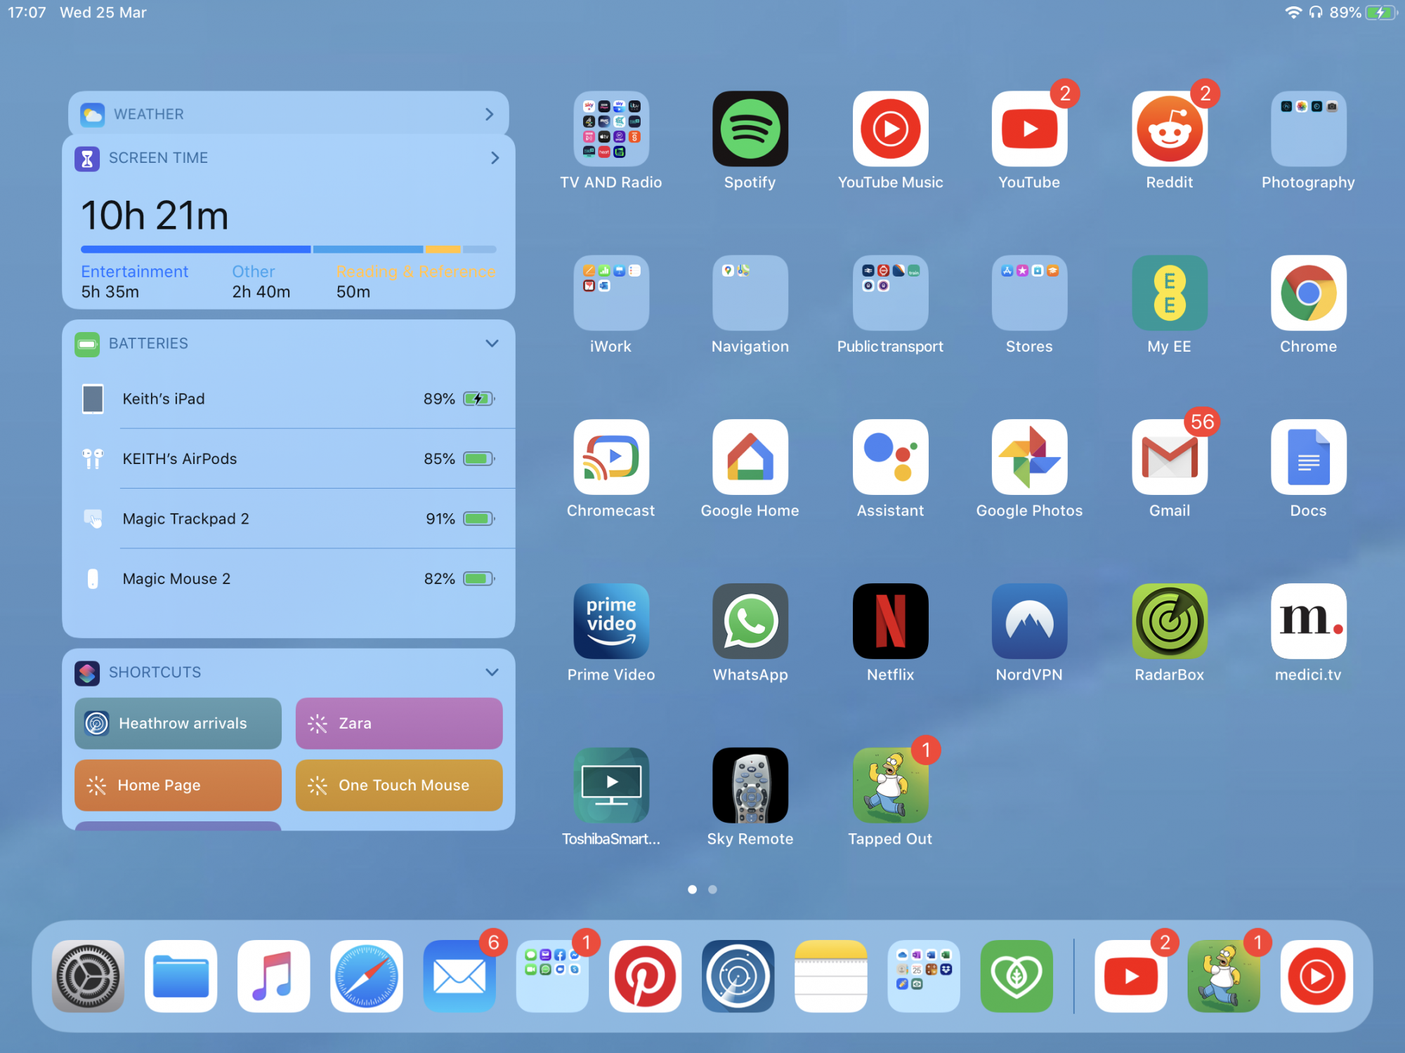
Task: Open Tapped Out from the home screen grid
Action: [890, 786]
